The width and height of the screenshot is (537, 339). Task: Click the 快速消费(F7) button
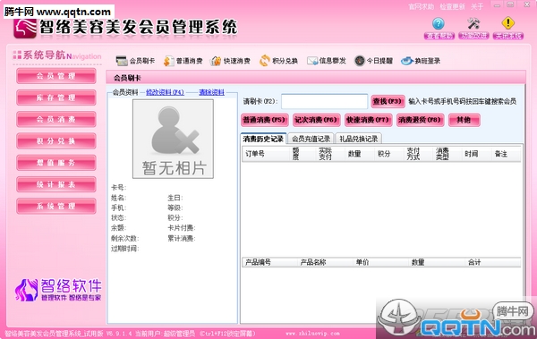coord(368,120)
